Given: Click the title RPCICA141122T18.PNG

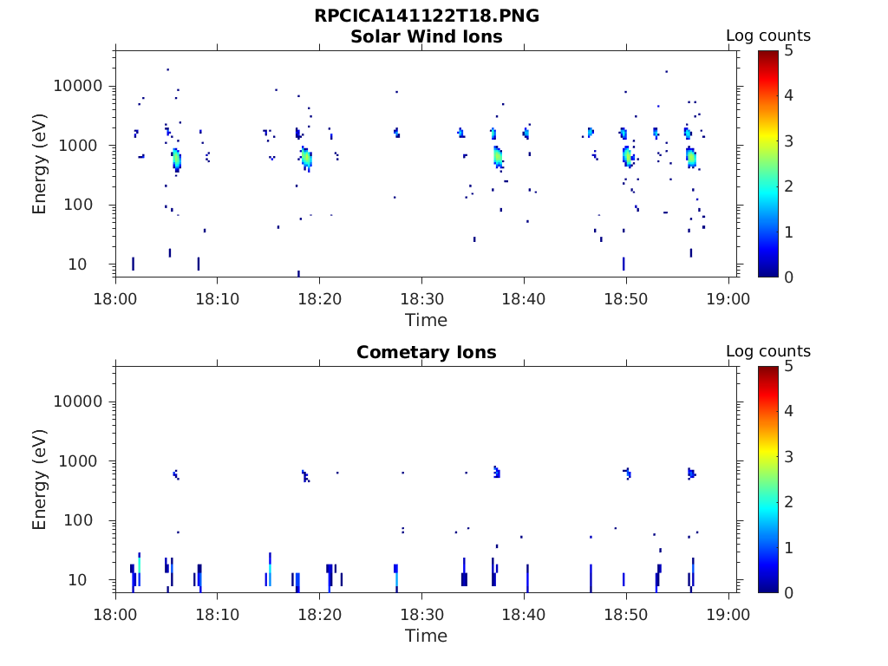Looking at the screenshot, I should tap(427, 16).
